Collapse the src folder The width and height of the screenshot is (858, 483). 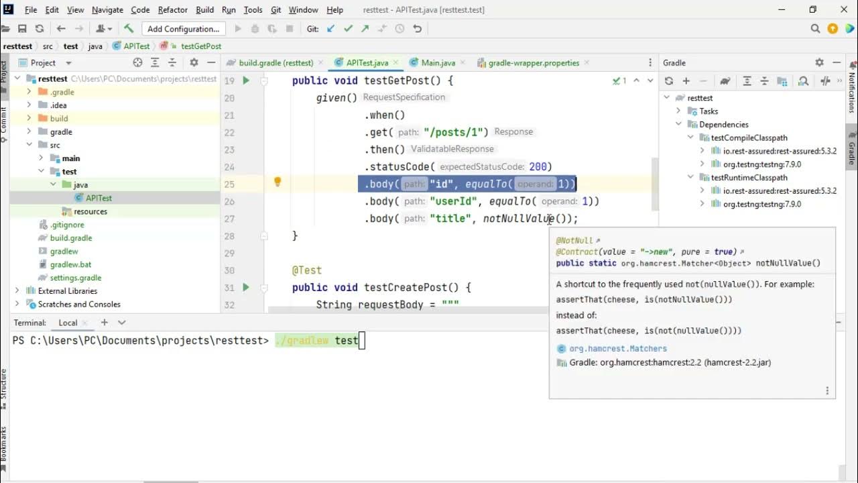pos(29,145)
